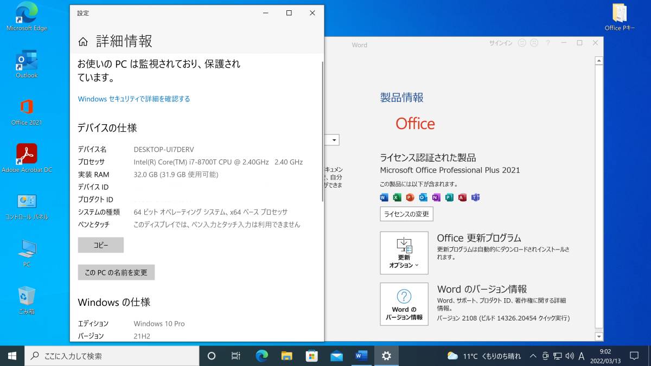Click the Access icon in included products
The width and height of the screenshot is (651, 366).
462,197
